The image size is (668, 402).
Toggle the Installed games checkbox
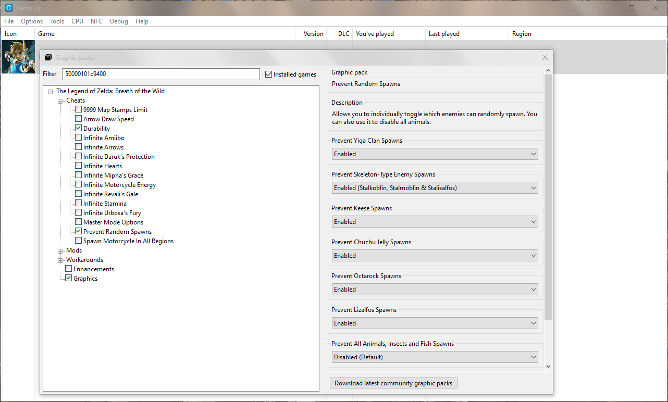coord(269,74)
